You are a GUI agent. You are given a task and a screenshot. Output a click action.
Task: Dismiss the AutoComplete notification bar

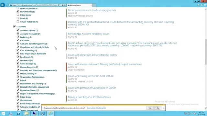[x=164, y=108]
